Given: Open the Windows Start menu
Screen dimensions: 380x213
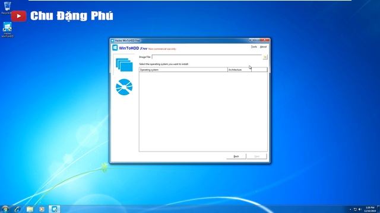Looking at the screenshot, I should [x=5, y=209].
